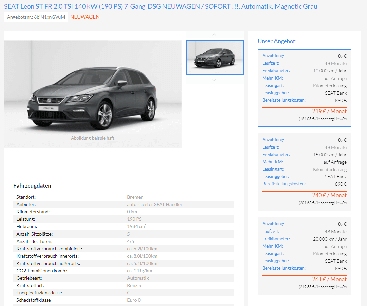This screenshot has width=367, height=306.
Task: Click the 15.000 km / Jahr value
Action: pos(330,155)
